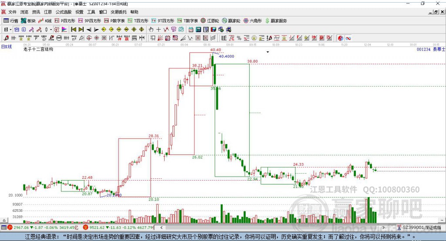The height and width of the screenshot is (241, 446).
Task: Jump to last bar icon
Action: pos(81,30)
